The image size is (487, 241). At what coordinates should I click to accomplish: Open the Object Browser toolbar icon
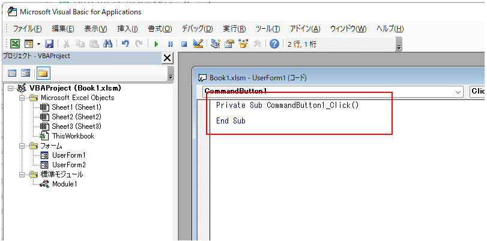coord(243,44)
